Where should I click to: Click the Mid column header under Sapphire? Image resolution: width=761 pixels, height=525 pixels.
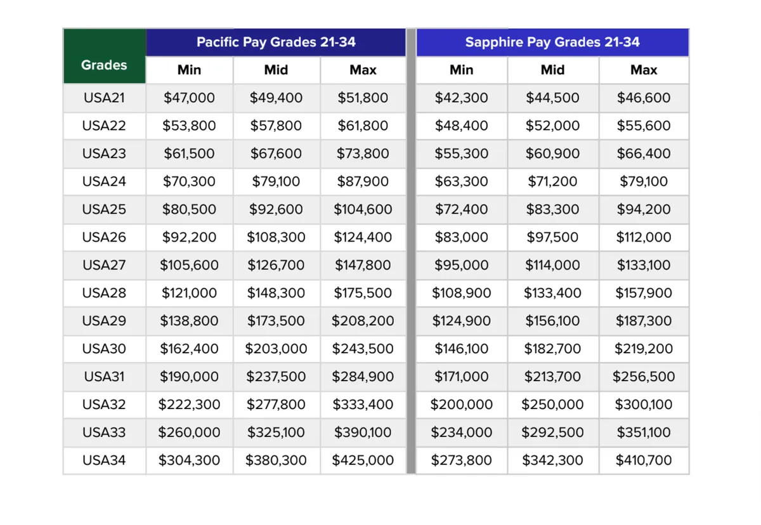coord(552,70)
